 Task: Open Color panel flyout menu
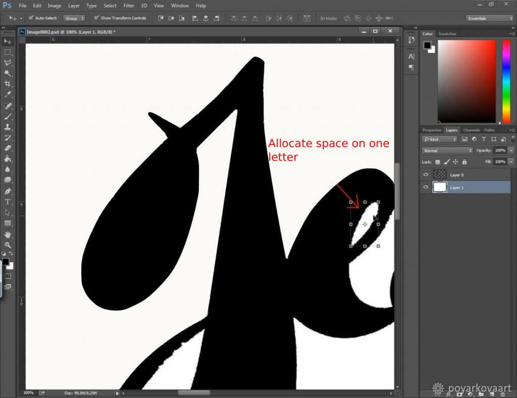[x=512, y=34]
